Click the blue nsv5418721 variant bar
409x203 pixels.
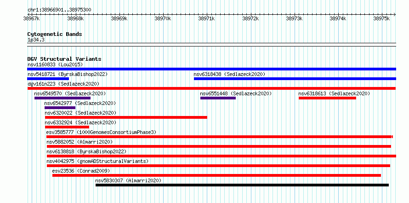(48, 79)
